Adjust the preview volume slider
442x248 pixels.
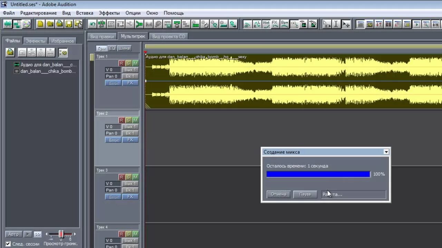61,234
